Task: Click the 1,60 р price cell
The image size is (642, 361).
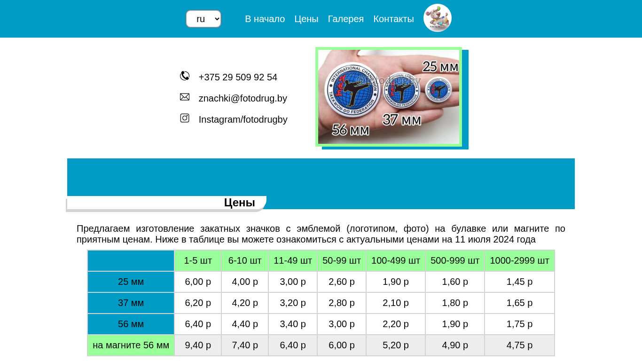Action: tap(455, 282)
